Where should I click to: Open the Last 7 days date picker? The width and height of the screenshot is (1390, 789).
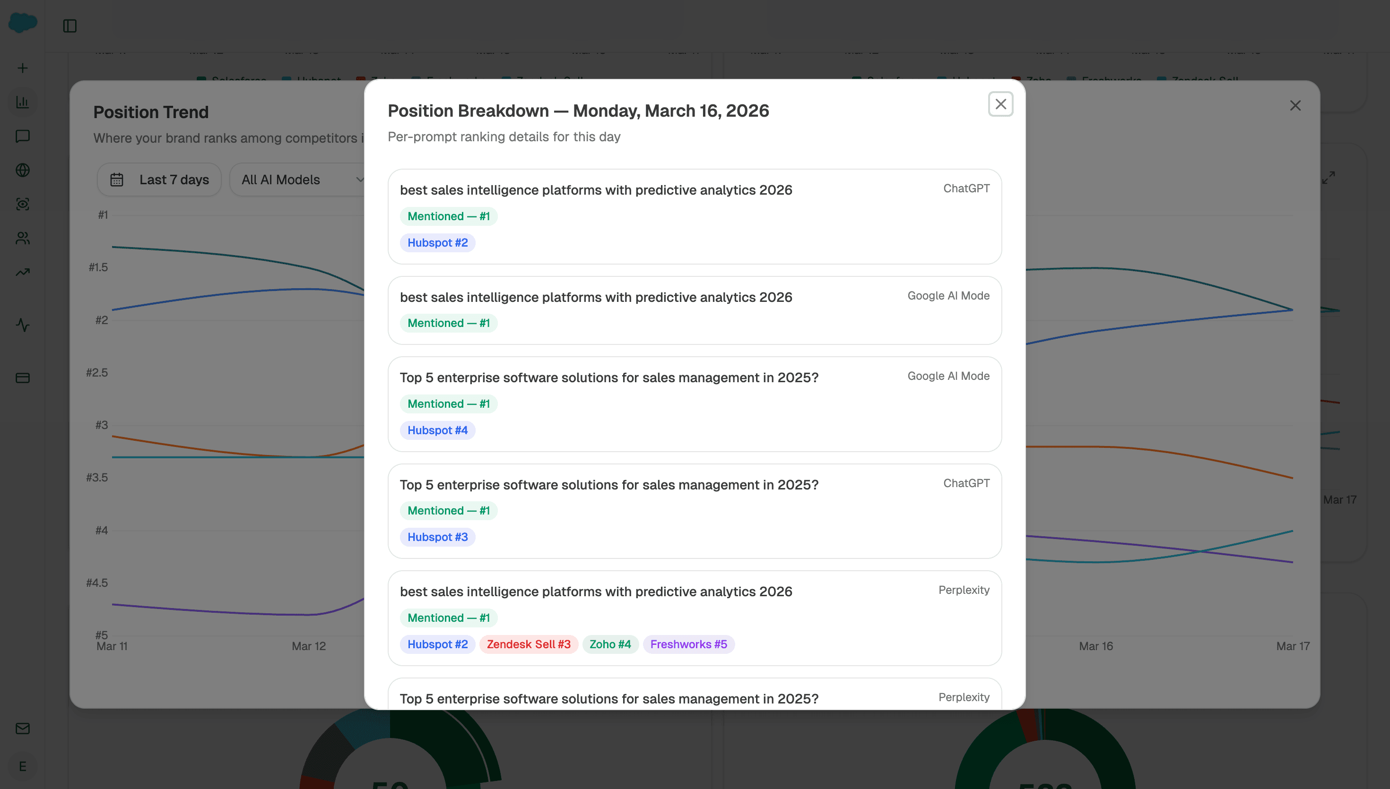(159, 180)
